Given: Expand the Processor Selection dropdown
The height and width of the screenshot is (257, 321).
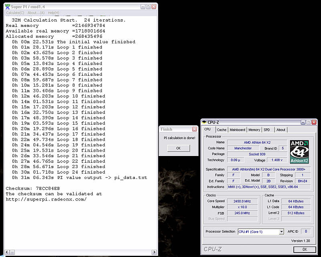Looking at the screenshot, I should point(282,232).
